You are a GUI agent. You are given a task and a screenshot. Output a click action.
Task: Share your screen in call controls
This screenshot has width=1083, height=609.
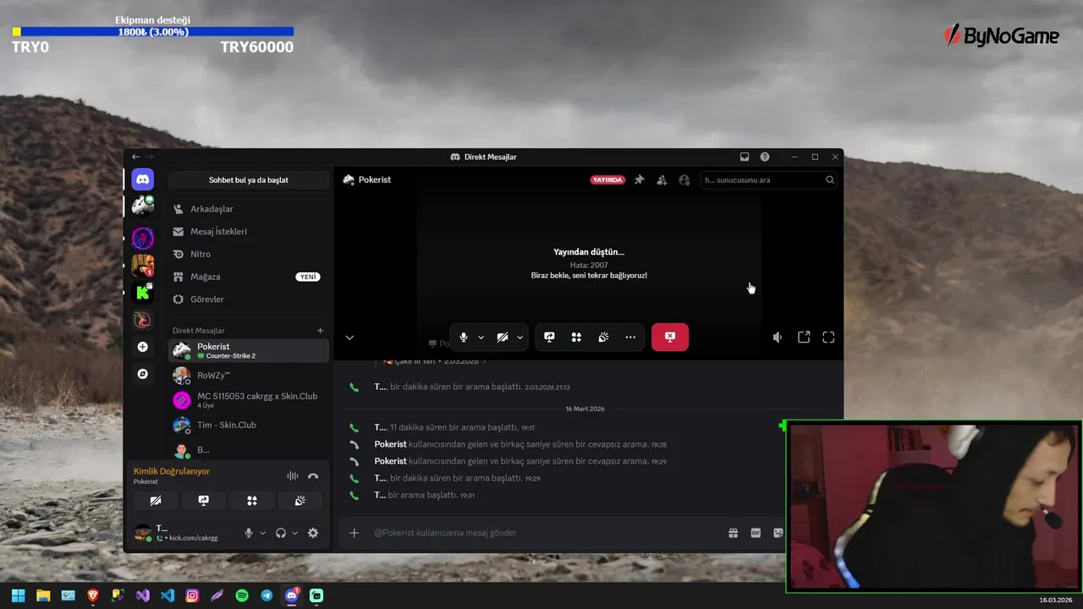549,337
